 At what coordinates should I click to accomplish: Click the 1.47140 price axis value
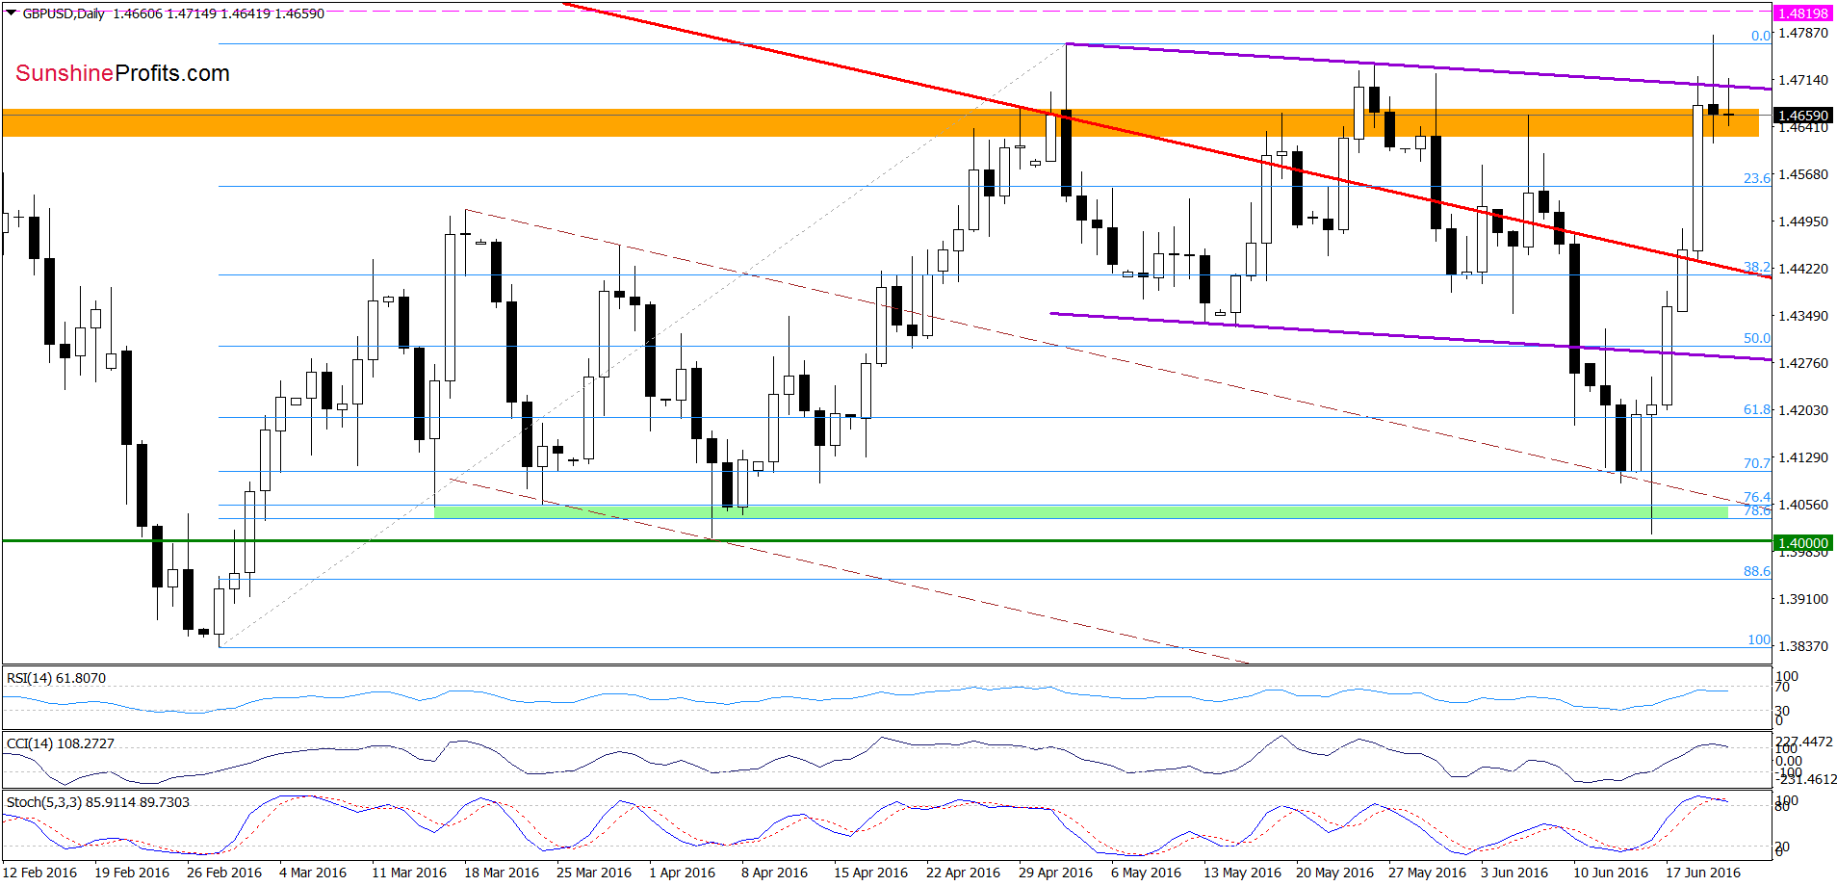(1803, 80)
